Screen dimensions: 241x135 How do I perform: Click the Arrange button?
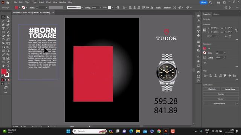pyautogui.click(x=221, y=94)
